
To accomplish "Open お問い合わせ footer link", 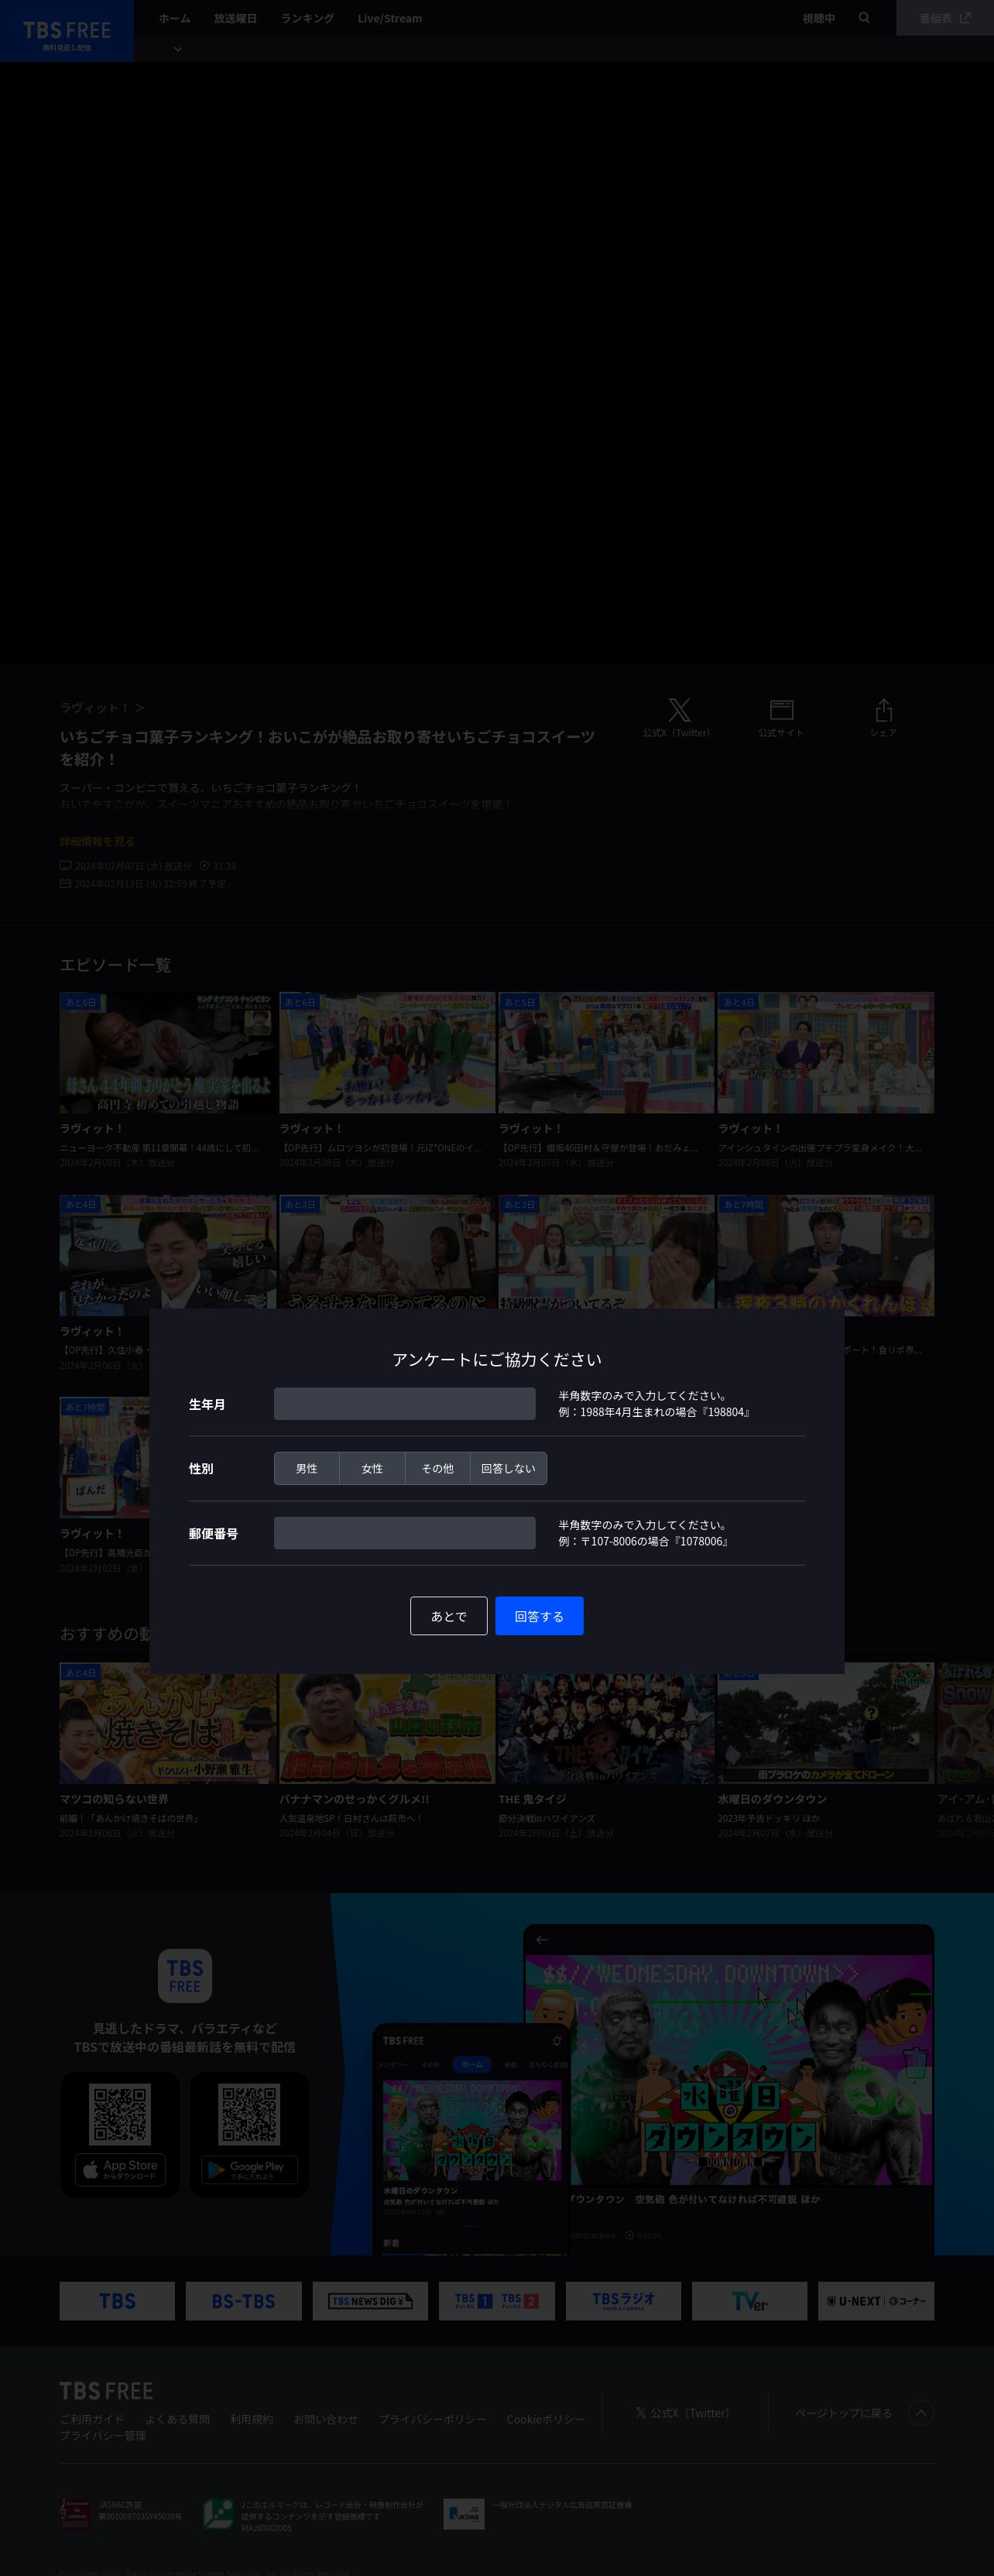I will (x=325, y=2419).
